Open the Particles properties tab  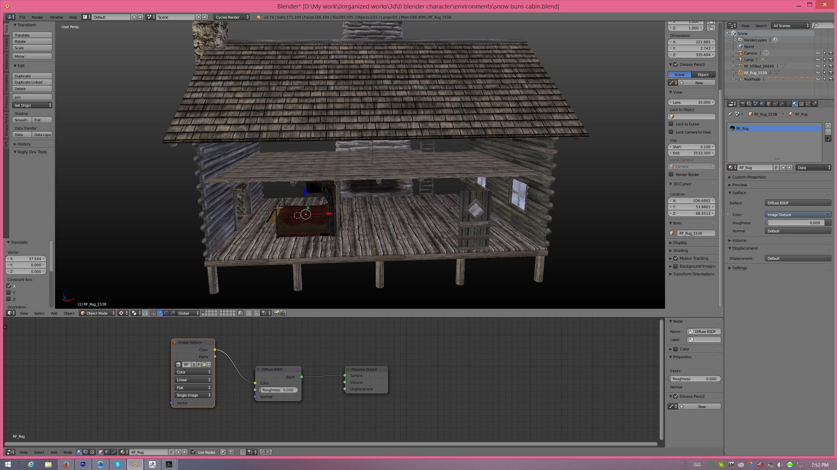point(808,104)
